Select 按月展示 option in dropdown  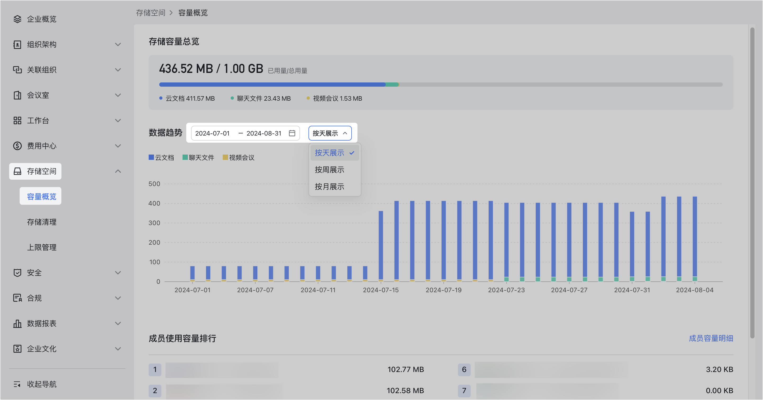click(x=335, y=187)
